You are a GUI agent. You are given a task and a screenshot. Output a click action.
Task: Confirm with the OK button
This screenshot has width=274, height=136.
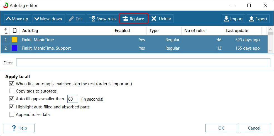(x=221, y=128)
